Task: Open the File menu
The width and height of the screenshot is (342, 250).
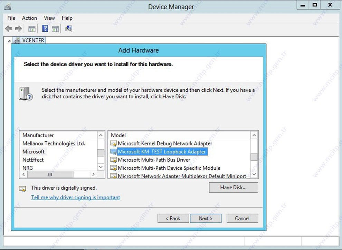Action: [11, 18]
